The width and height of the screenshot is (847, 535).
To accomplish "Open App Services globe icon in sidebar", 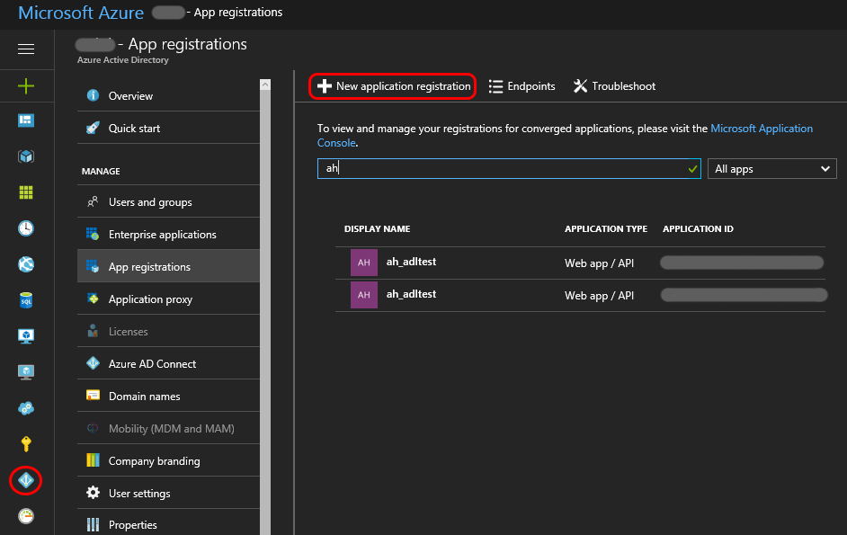I will (26, 264).
